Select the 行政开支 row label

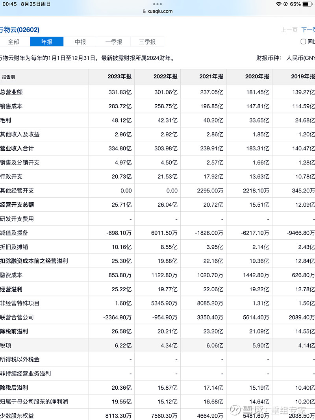[11, 176]
